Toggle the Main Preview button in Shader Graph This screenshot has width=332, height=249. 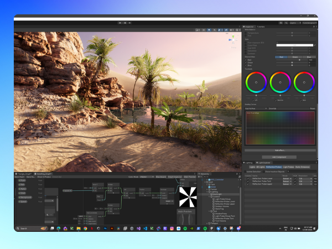[190, 177]
